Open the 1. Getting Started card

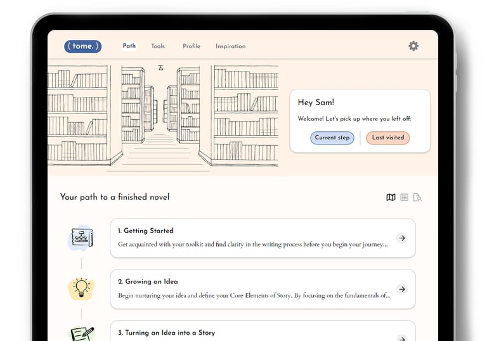(x=263, y=238)
